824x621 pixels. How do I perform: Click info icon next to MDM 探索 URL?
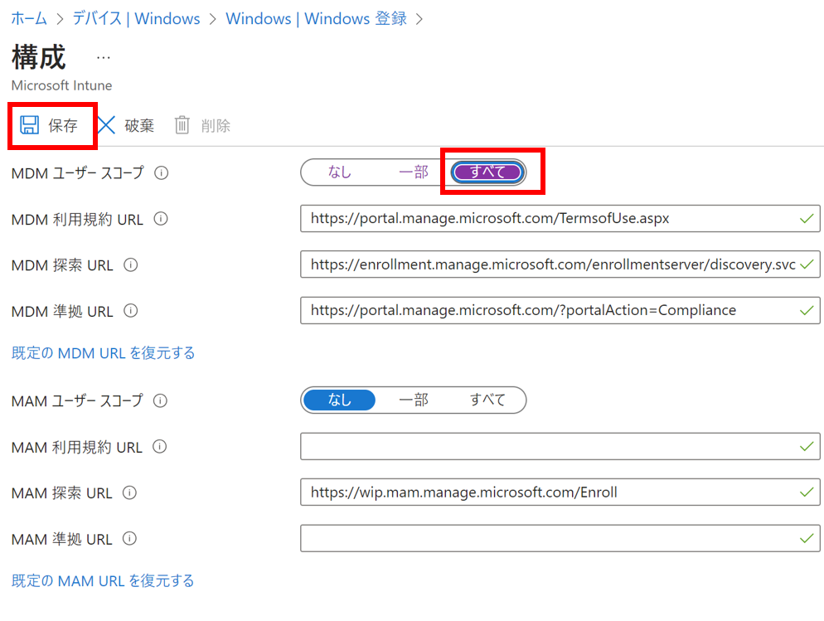(131, 265)
